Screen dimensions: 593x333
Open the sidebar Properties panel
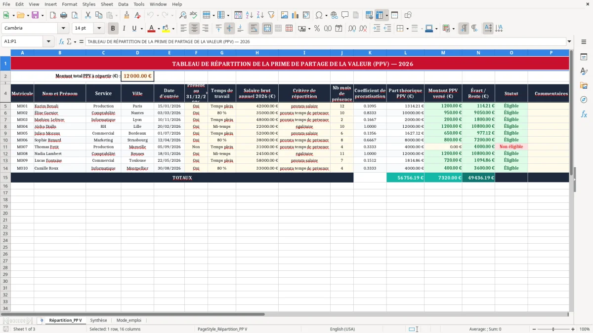(x=584, y=57)
